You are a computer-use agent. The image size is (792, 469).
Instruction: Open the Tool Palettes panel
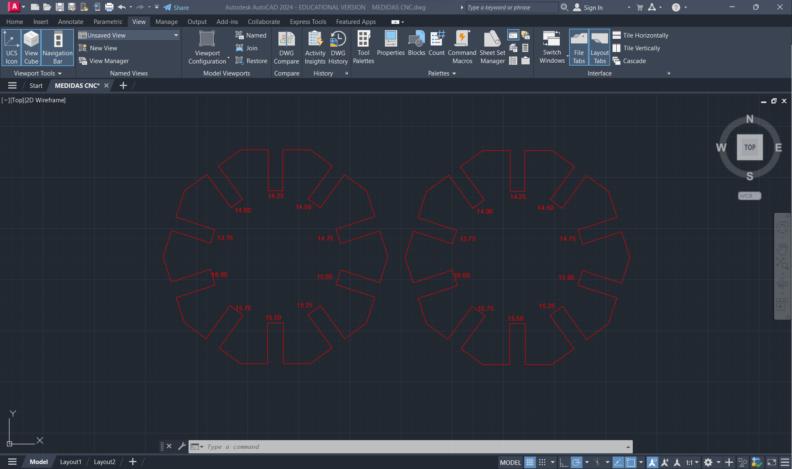click(363, 47)
